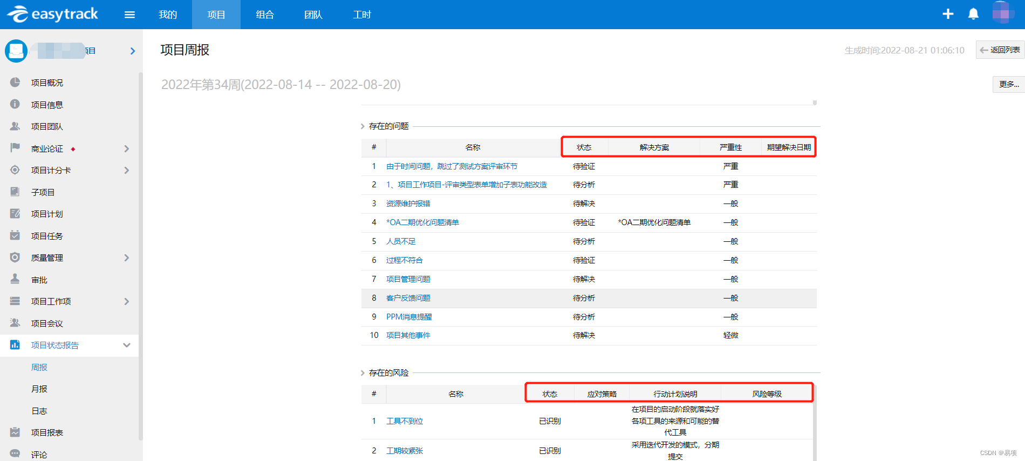
Task: Expand the 项目工作项 submenu arrow
Action: (127, 301)
